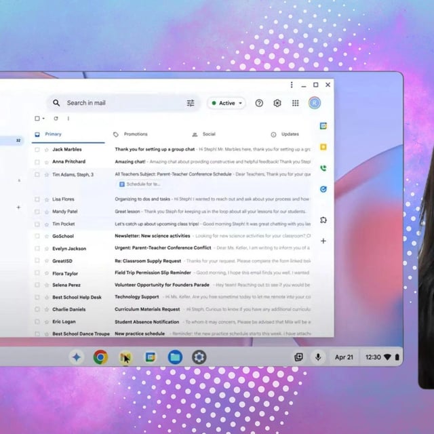Open the account profile avatar
The image size is (434, 434).
pos(315,103)
